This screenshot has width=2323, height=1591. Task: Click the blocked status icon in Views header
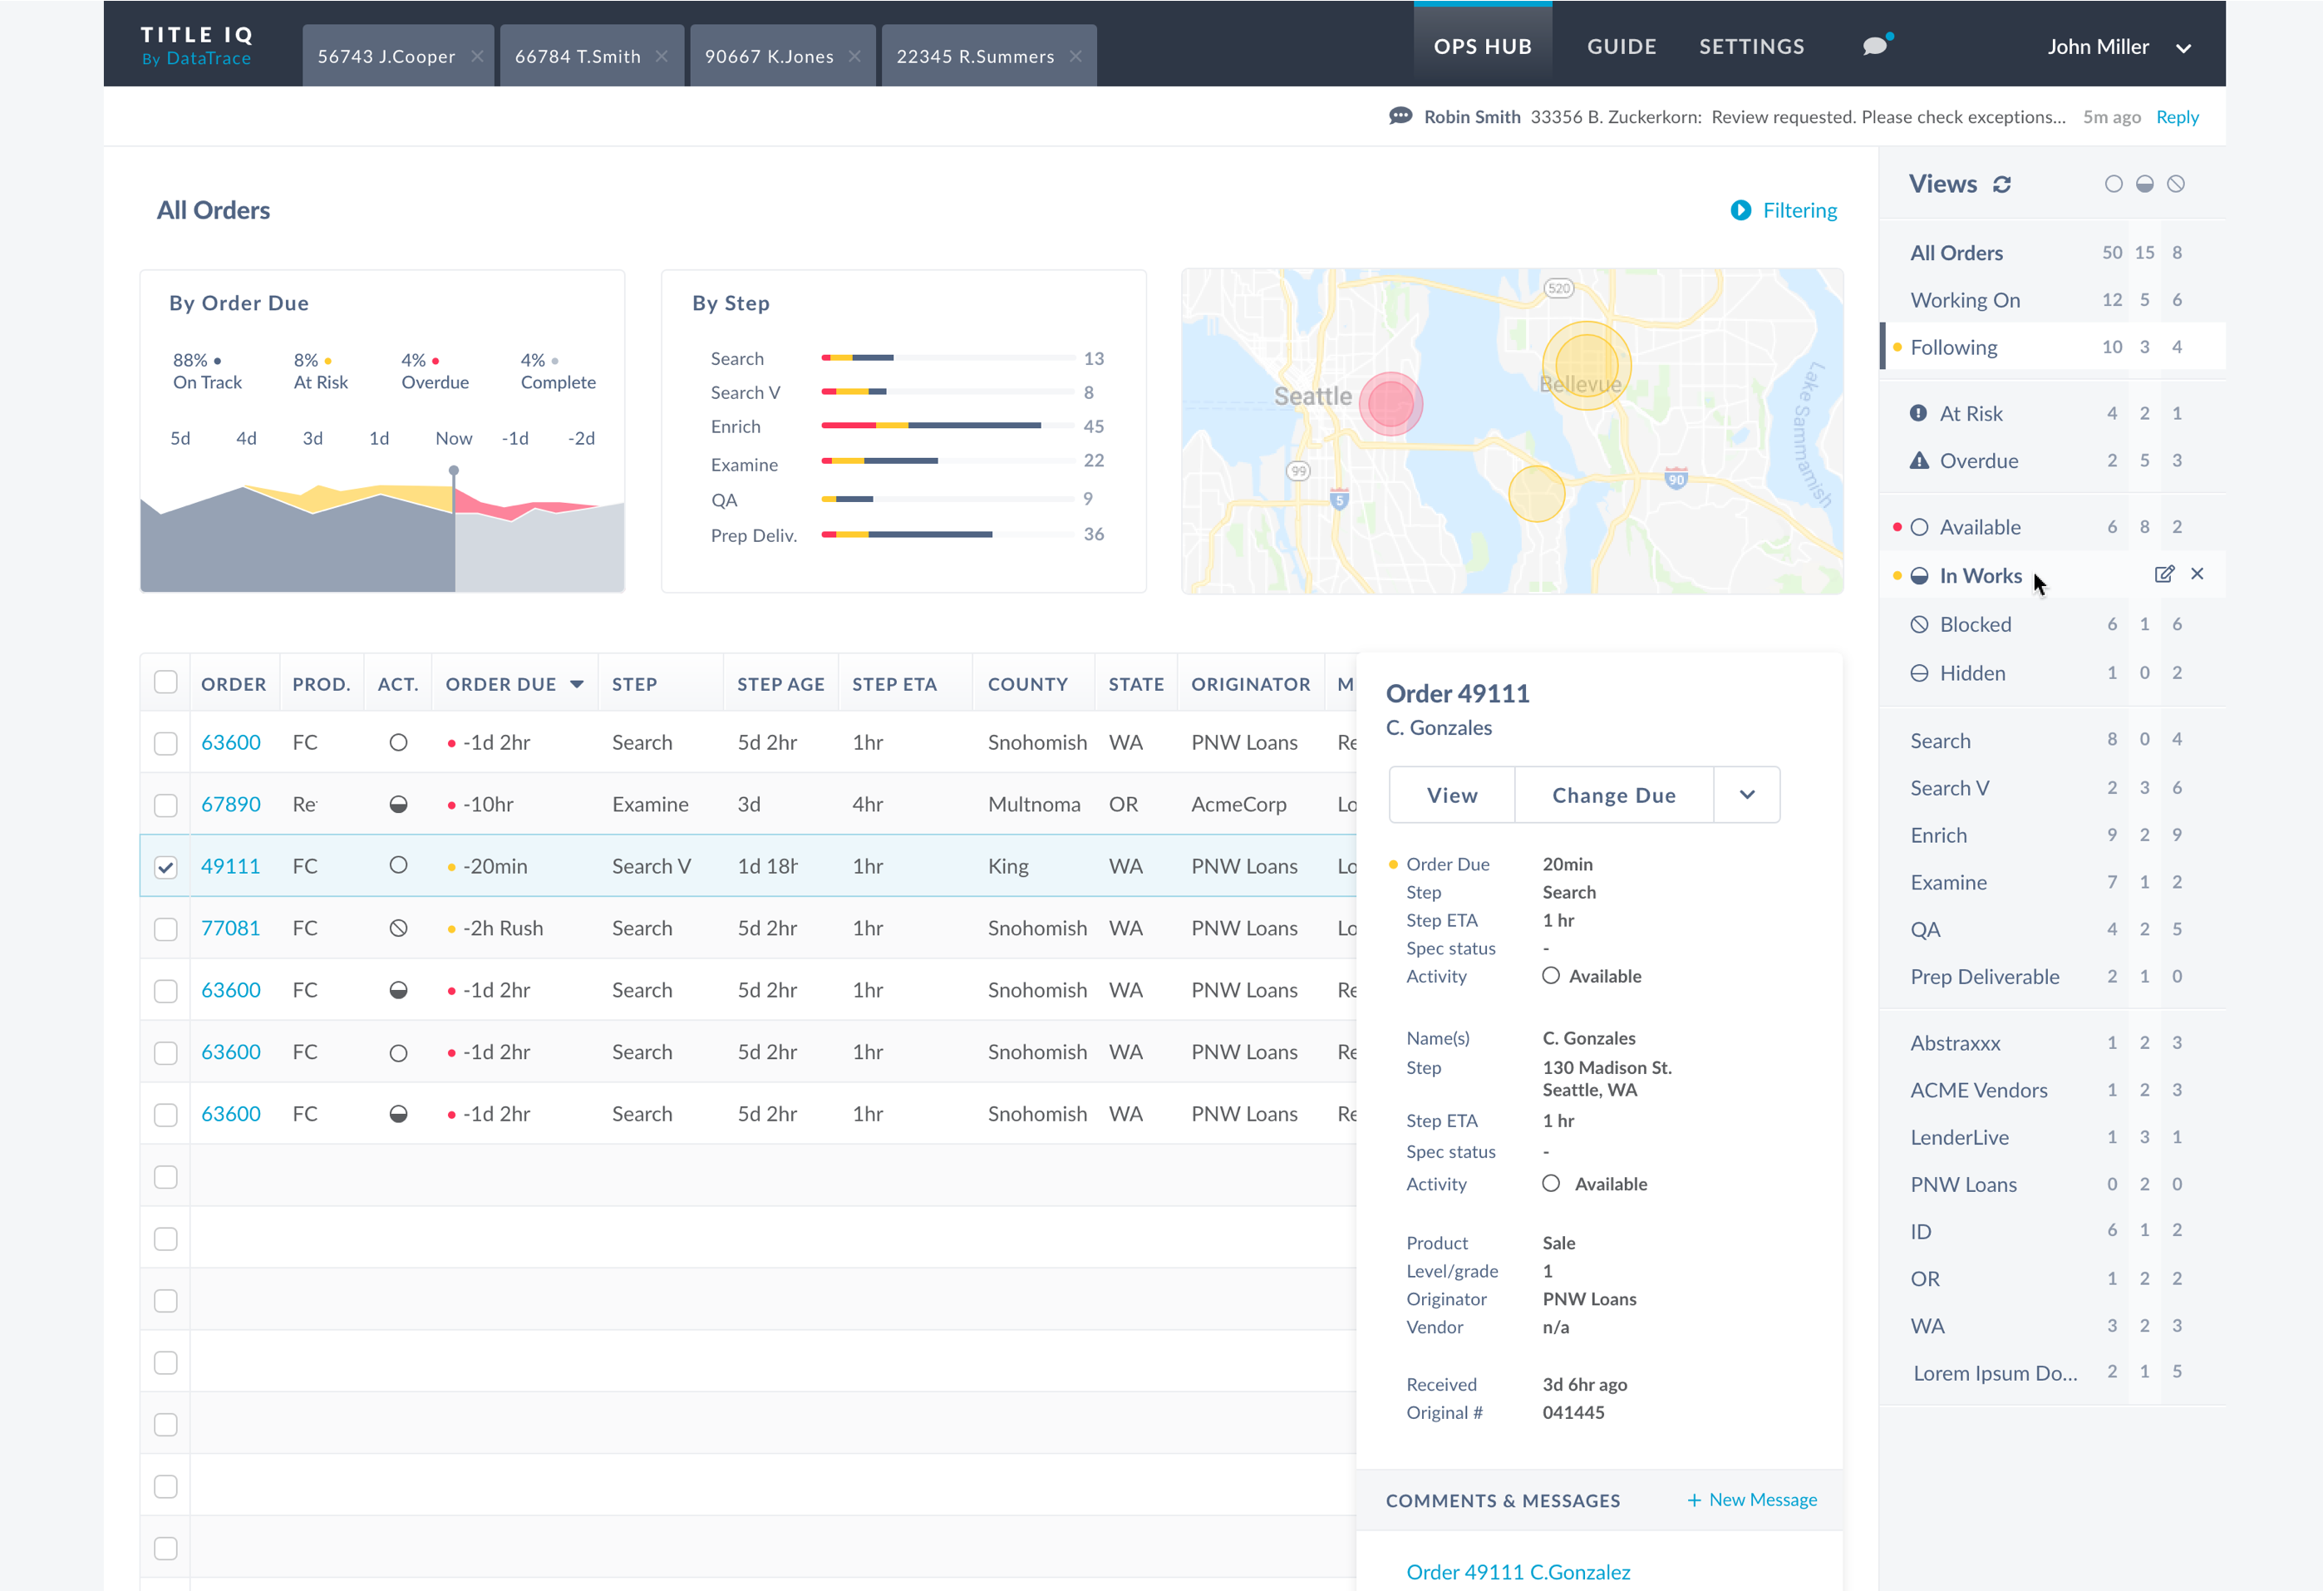2176,184
